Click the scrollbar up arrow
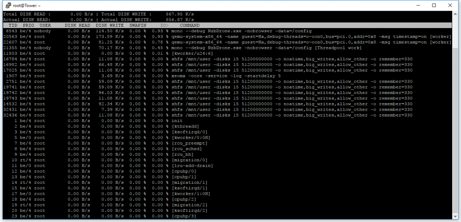The width and height of the screenshot is (461, 222). point(455,14)
